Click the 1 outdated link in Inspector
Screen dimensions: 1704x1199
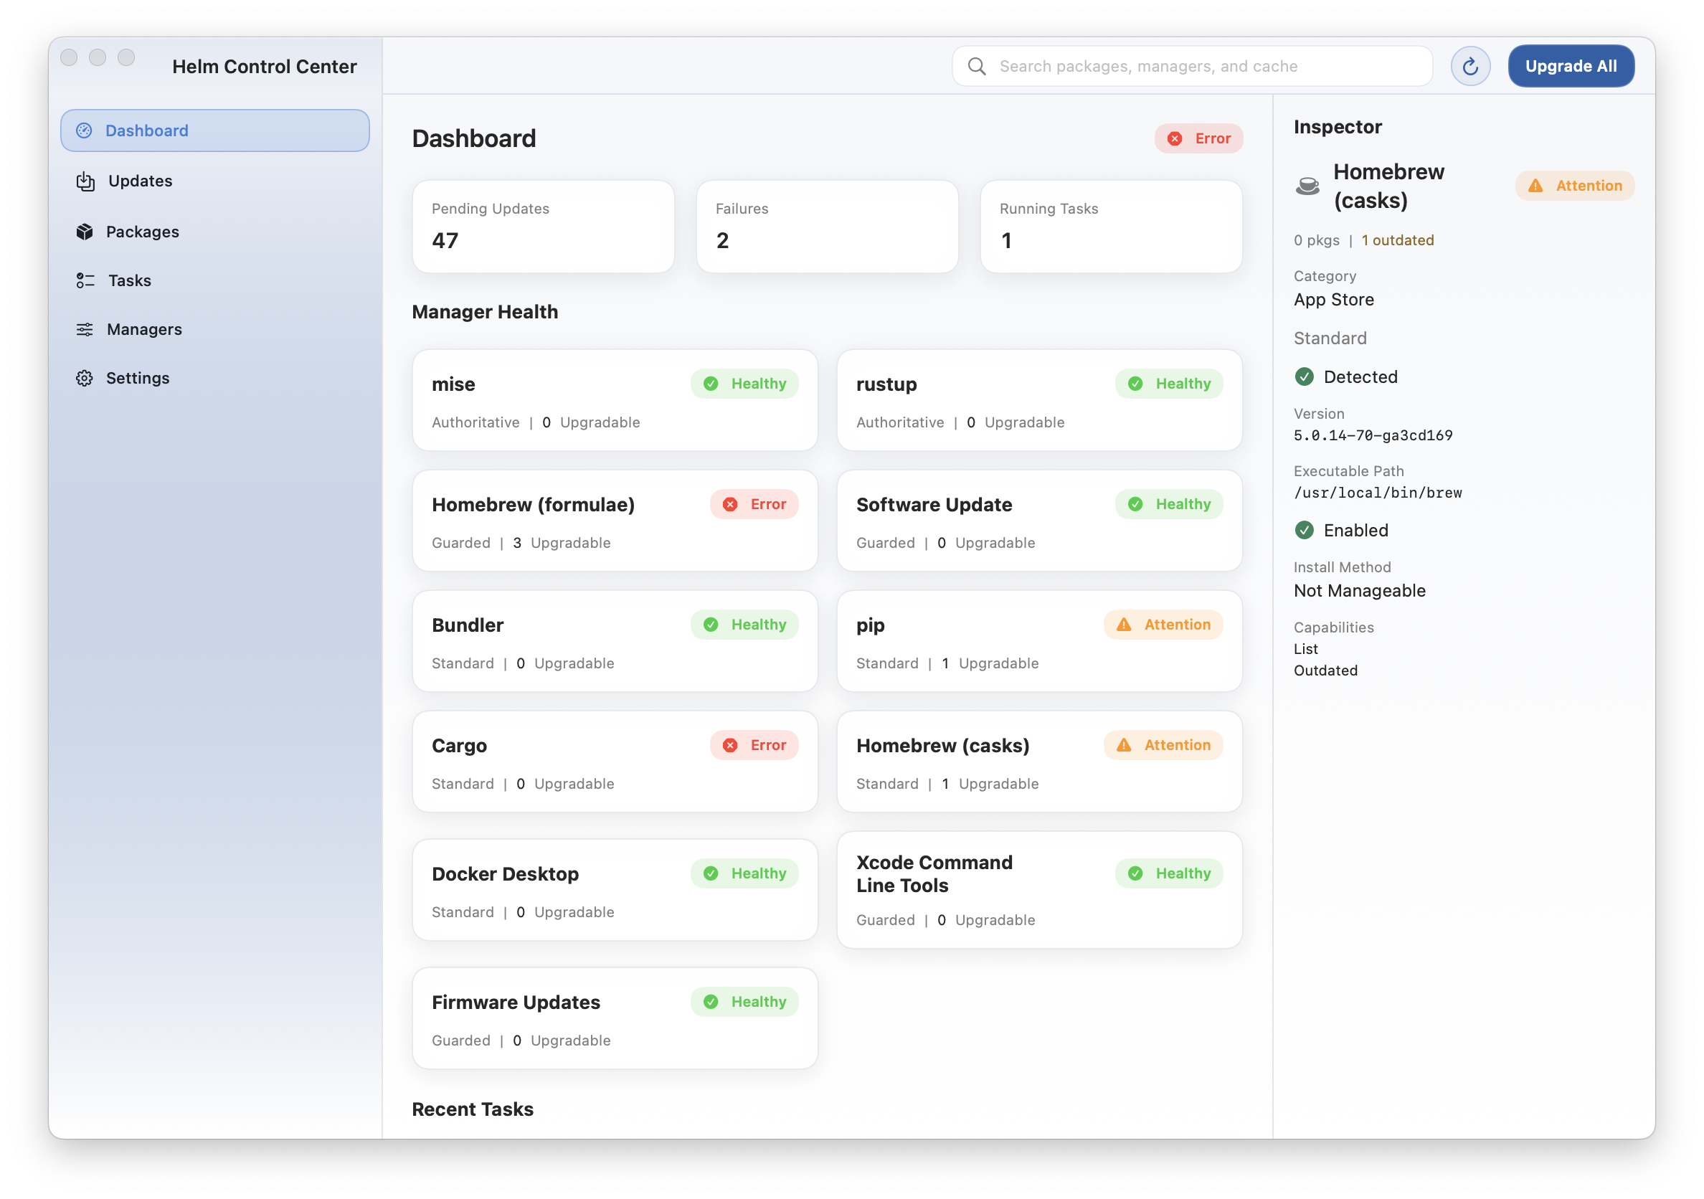pyautogui.click(x=1397, y=240)
